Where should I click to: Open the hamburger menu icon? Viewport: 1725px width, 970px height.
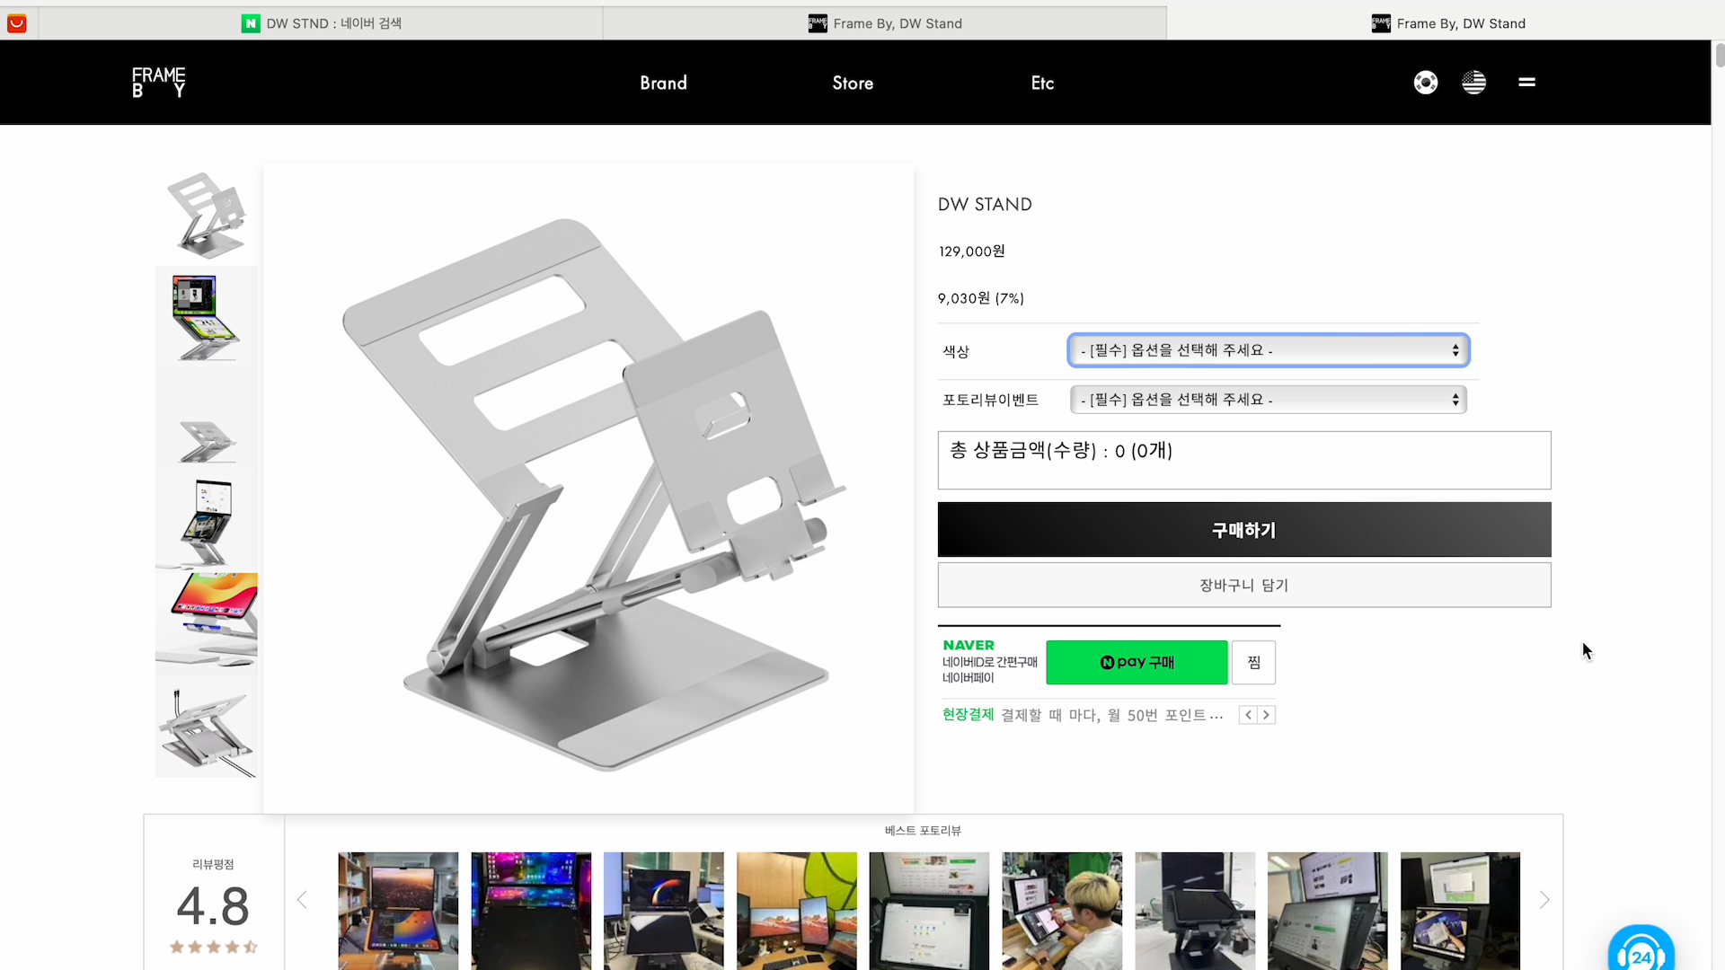[x=1526, y=83]
